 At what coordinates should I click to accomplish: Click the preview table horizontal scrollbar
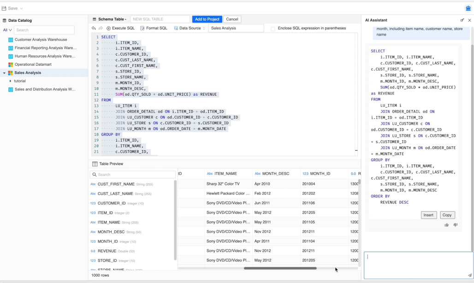280,268
